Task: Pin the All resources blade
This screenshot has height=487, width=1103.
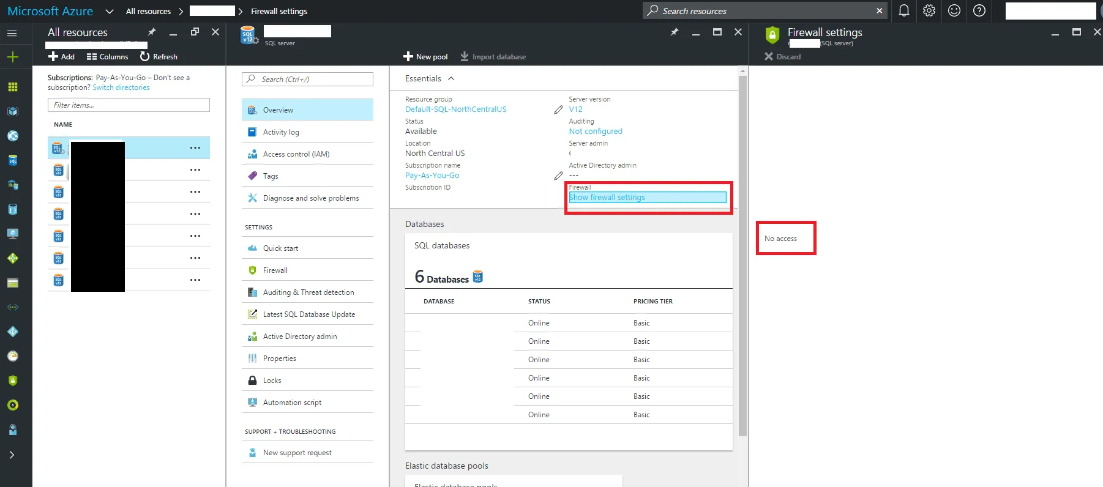Action: (x=152, y=32)
